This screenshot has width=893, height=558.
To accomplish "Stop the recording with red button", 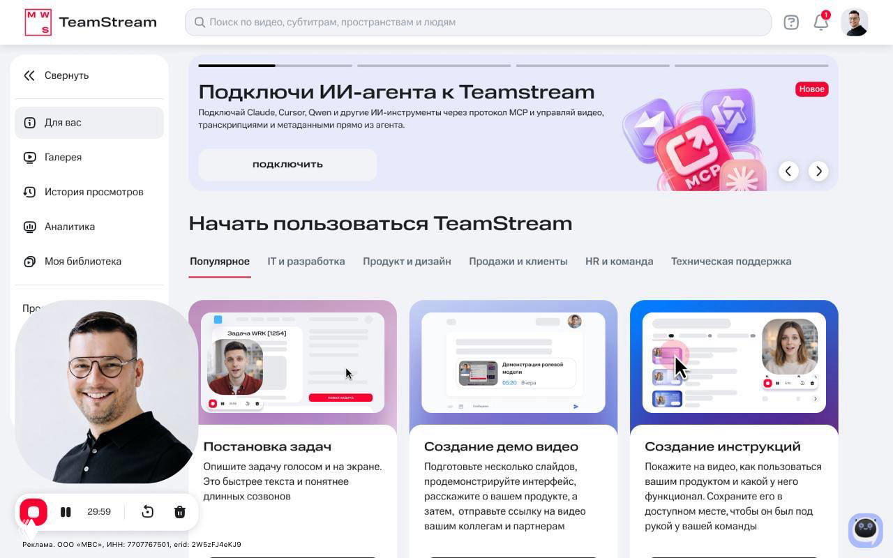I will 33,512.
